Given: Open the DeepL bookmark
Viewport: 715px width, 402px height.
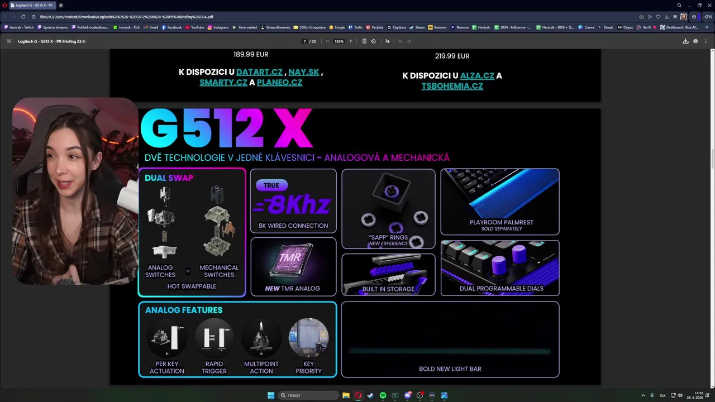Looking at the screenshot, I should coord(606,27).
